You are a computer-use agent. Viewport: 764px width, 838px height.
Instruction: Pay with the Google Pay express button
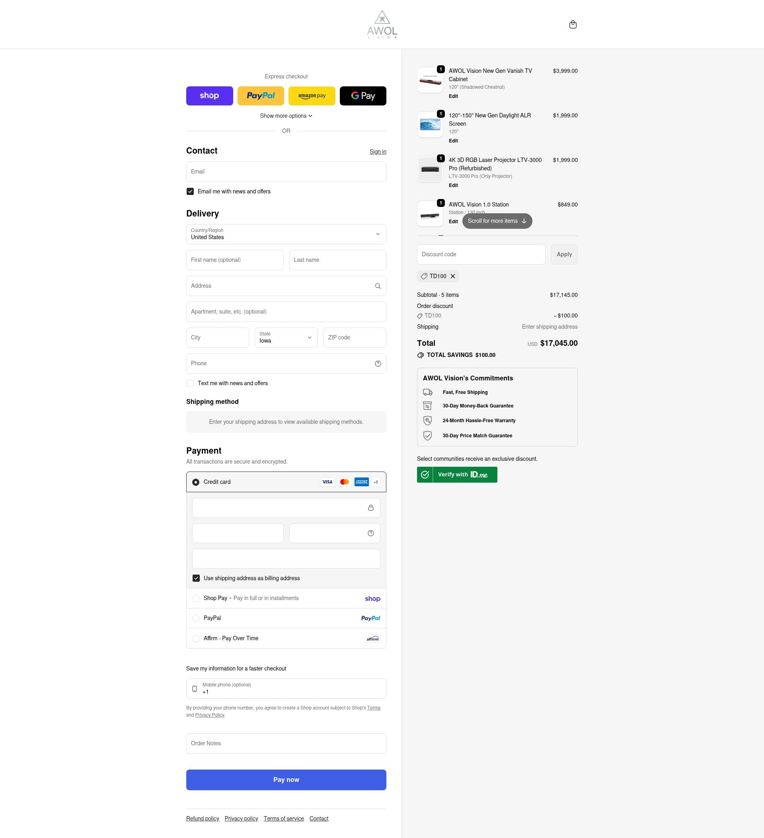[363, 96]
